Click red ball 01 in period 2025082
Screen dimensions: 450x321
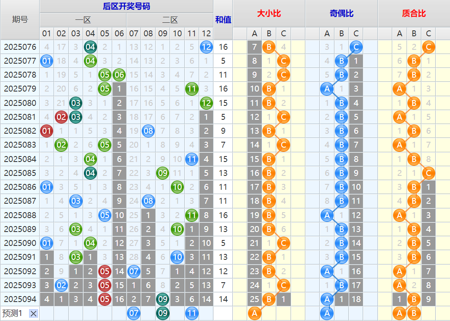46,131
